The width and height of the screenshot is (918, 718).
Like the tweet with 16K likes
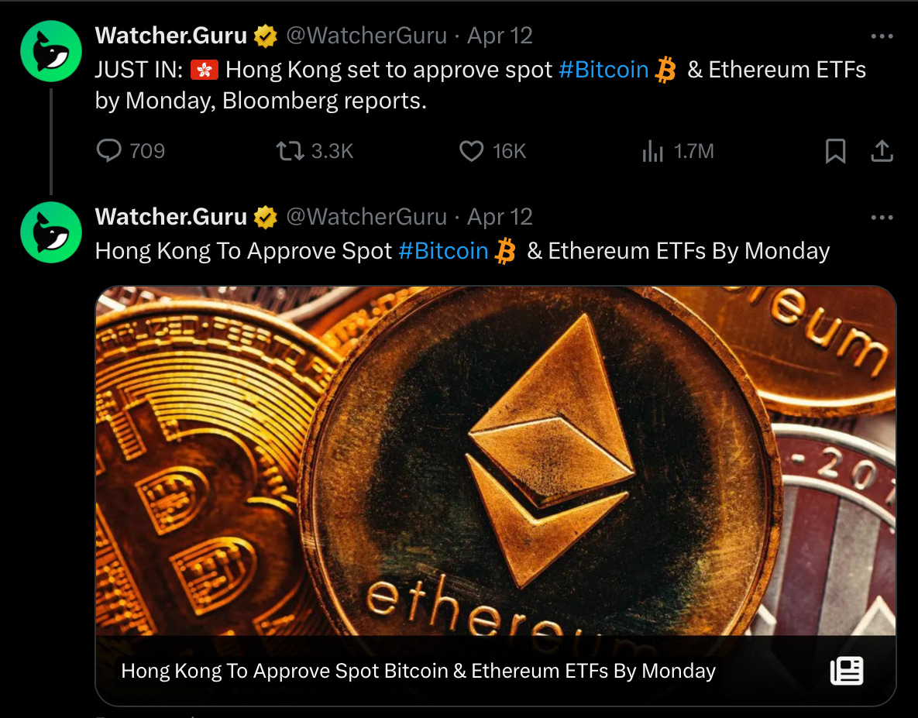coord(493,151)
